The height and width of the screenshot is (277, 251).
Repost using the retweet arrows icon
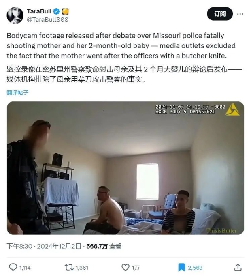pos(69,267)
